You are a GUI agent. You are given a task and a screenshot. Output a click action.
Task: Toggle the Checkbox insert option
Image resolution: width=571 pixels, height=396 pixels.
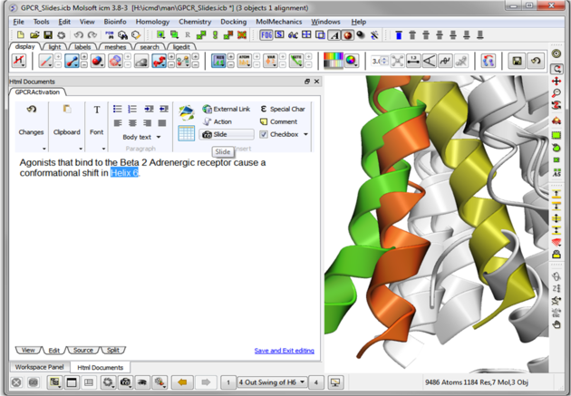tap(283, 134)
